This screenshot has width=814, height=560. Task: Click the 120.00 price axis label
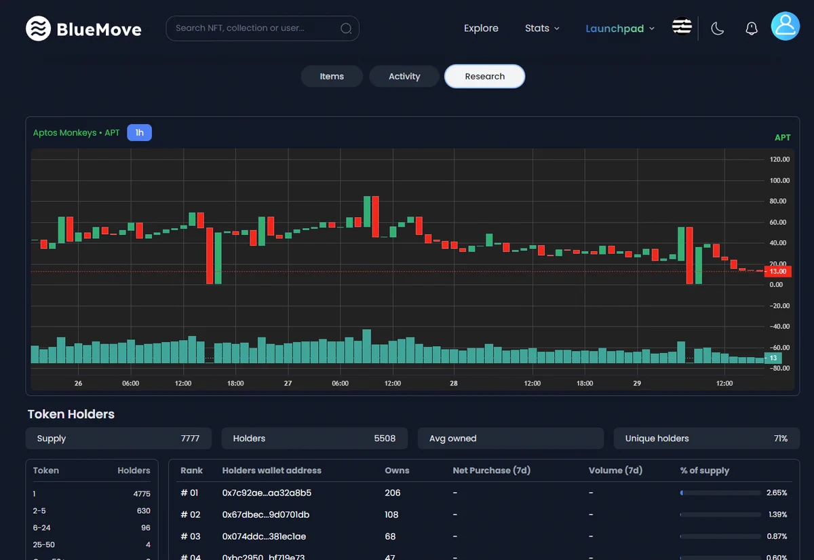779,160
